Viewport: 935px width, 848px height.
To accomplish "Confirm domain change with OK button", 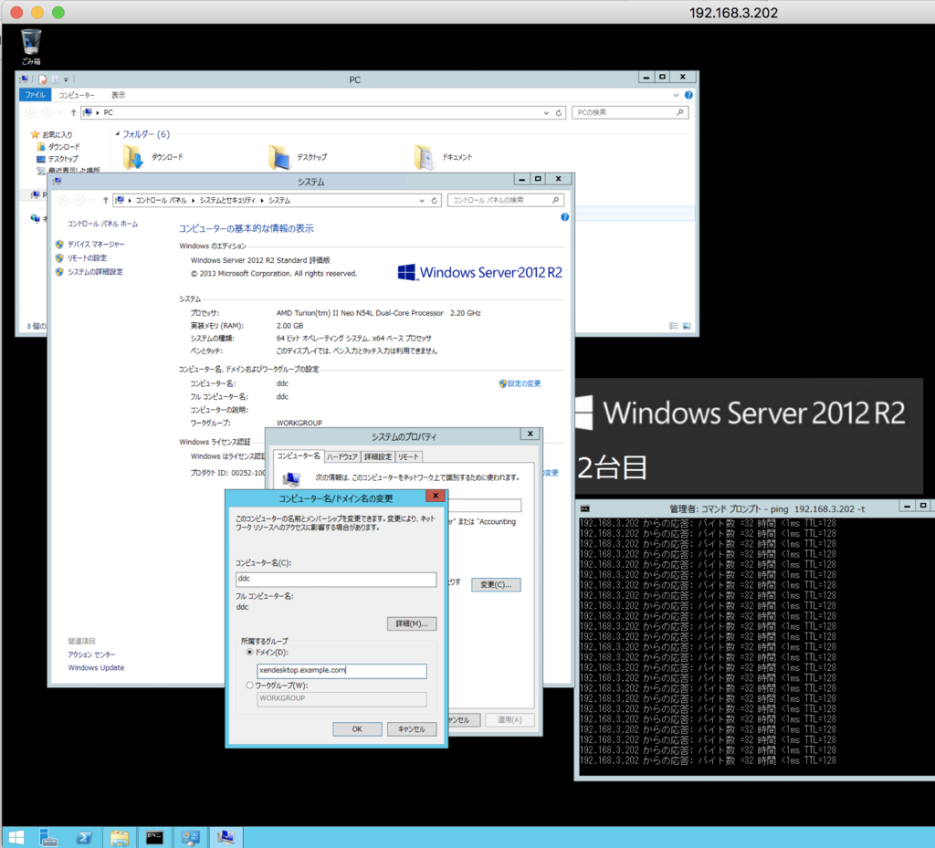I will (x=357, y=728).
